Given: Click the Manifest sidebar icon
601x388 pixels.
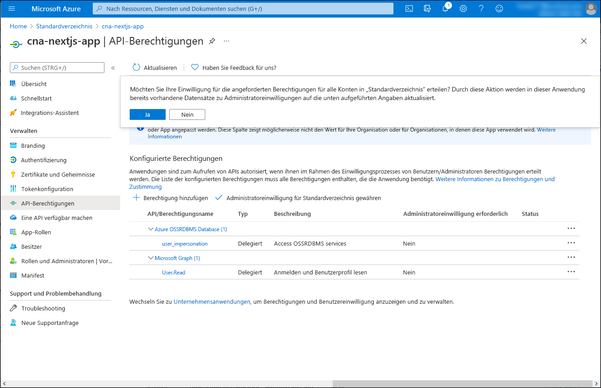Looking at the screenshot, I should [x=13, y=275].
